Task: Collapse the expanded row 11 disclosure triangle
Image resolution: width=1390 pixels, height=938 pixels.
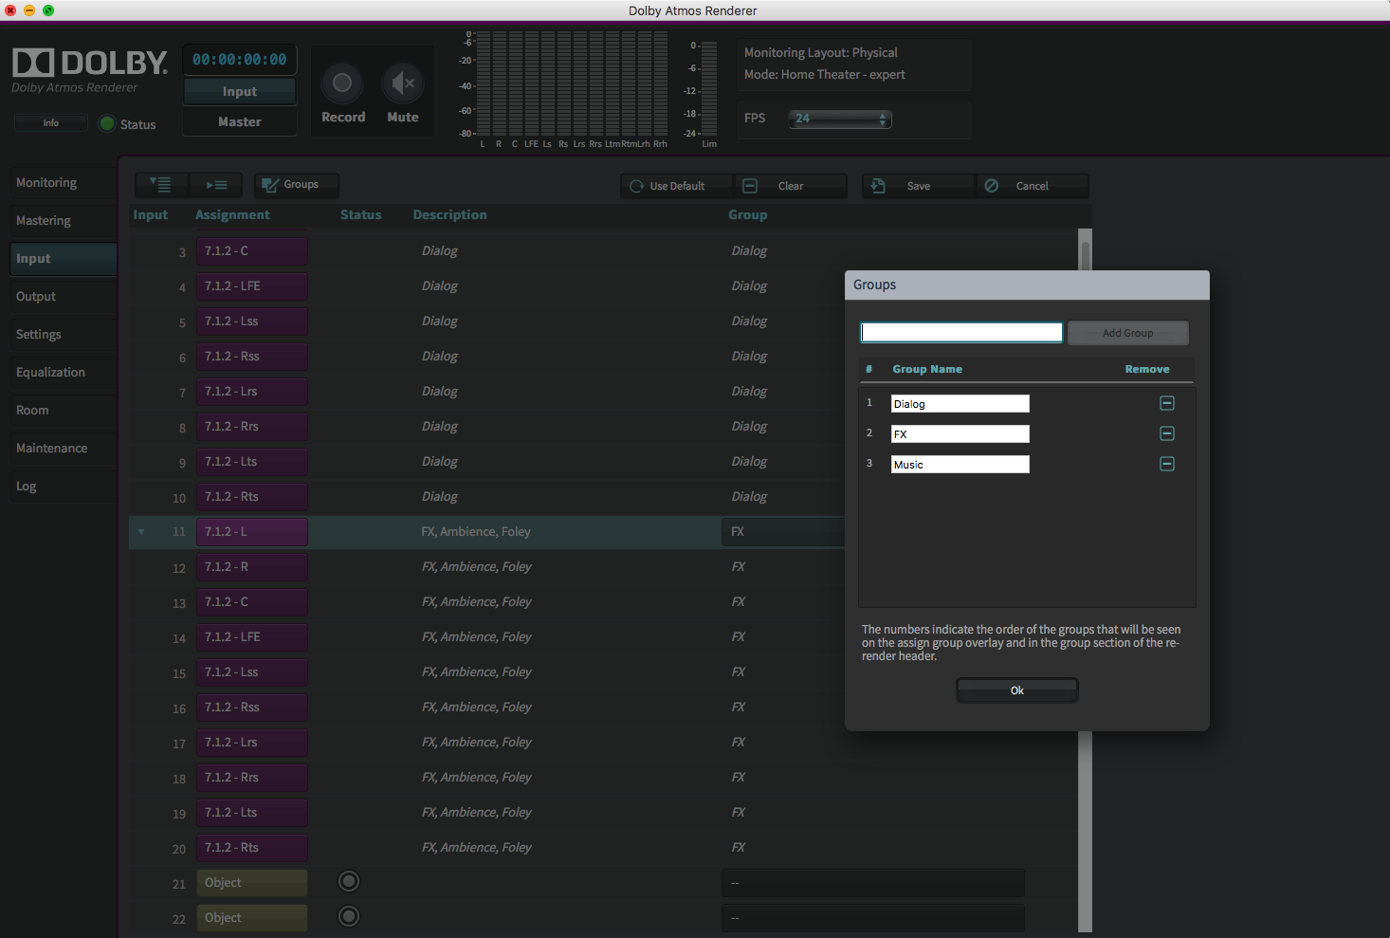Action: tap(142, 532)
